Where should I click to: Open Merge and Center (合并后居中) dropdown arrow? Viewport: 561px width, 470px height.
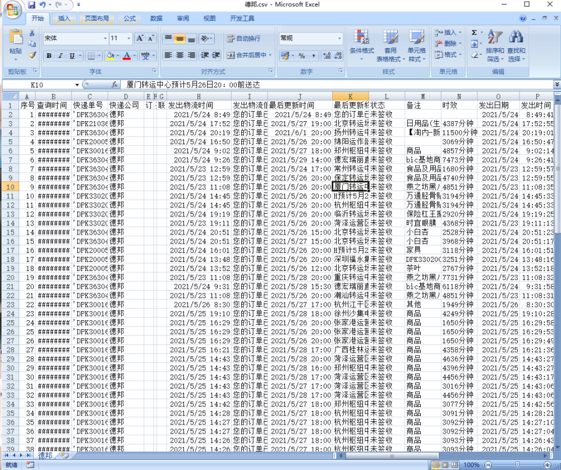pyautogui.click(x=270, y=55)
